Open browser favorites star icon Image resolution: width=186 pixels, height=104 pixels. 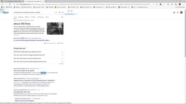point(172,4)
